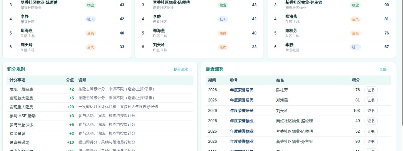
Task: Click the 居民 tag in the score-81 ranking row
Action: [355, 19]
